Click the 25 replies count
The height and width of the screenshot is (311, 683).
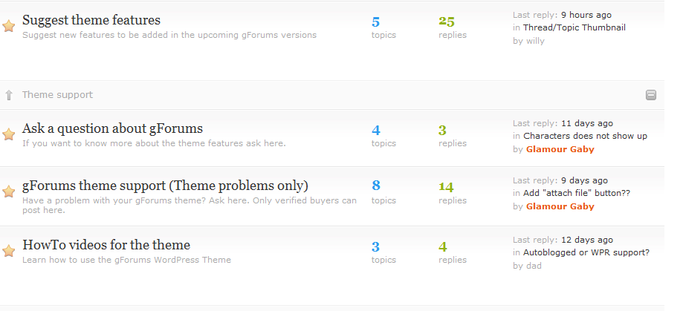coord(447,22)
